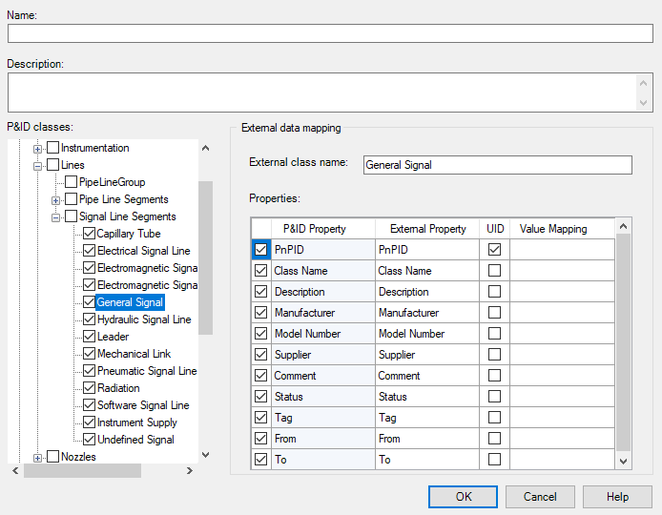
Task: Click the OK button
Action: coord(463,497)
